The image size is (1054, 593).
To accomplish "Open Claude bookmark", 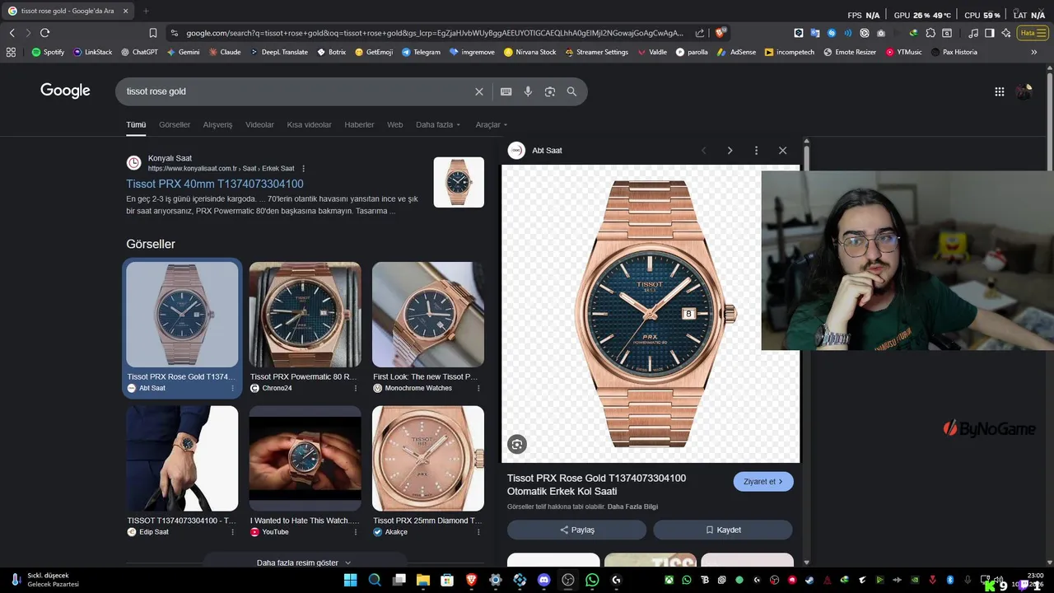I will (225, 52).
